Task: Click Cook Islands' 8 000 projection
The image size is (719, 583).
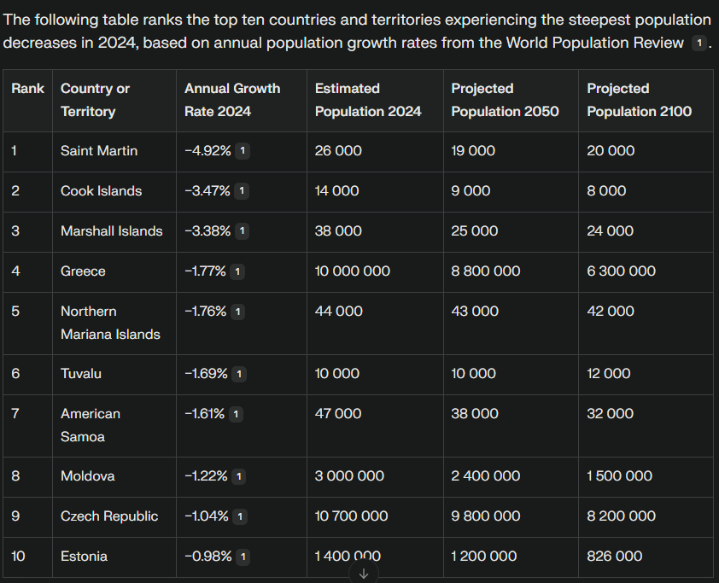Action: [606, 191]
